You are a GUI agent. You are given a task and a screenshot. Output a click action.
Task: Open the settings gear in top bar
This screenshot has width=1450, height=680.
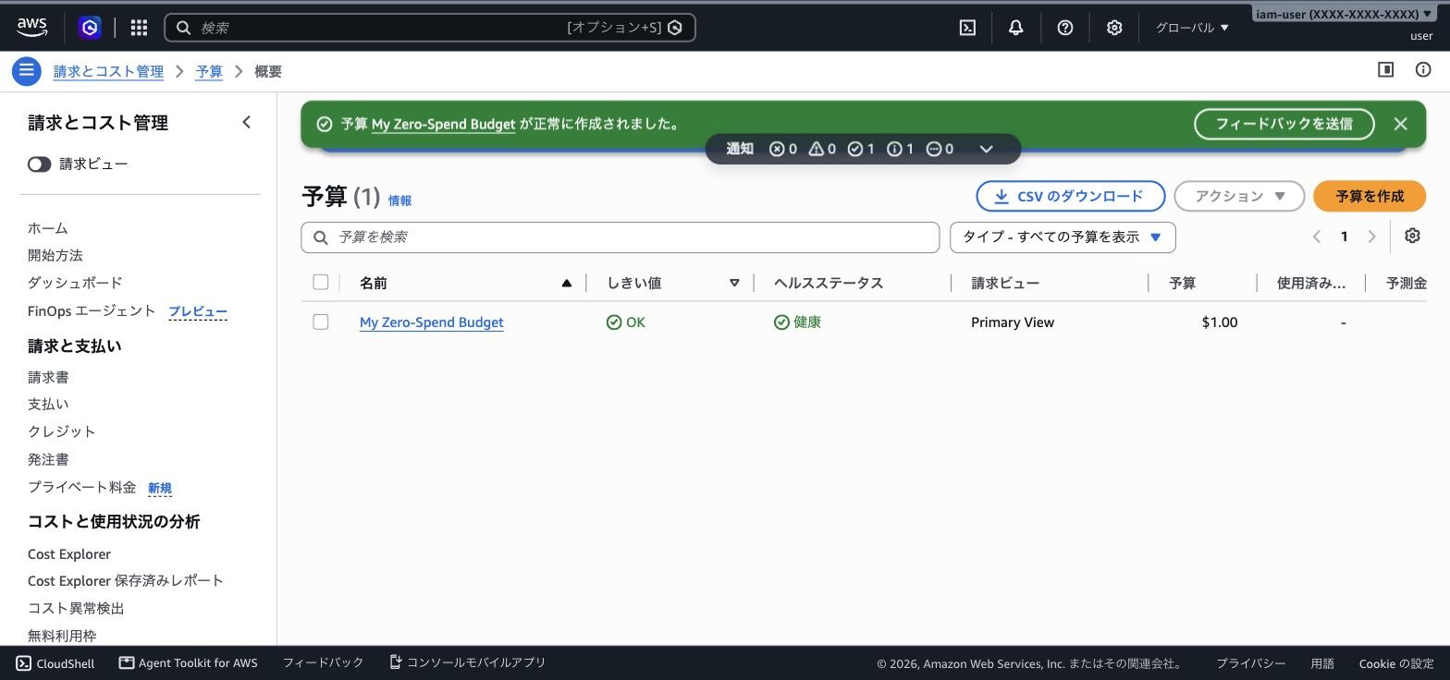pos(1114,28)
